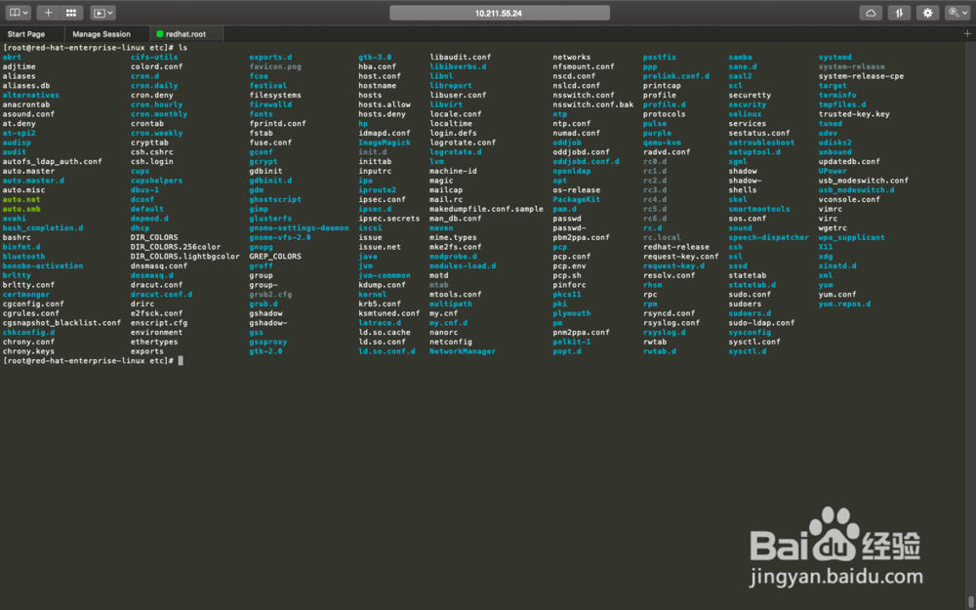Screen dimensions: 976x610
Task: Click cgsnapshot_blacklist.conf file name
Action: pyautogui.click(x=61, y=322)
